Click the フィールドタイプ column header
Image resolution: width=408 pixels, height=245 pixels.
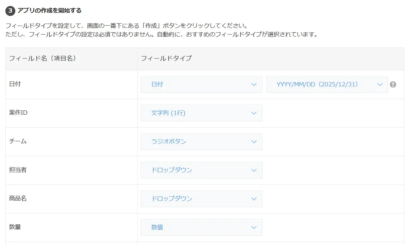[x=166, y=59]
